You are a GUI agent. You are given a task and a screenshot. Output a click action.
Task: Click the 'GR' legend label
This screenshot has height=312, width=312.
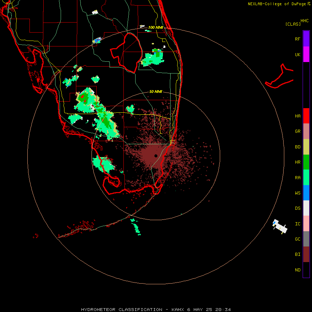(297, 131)
